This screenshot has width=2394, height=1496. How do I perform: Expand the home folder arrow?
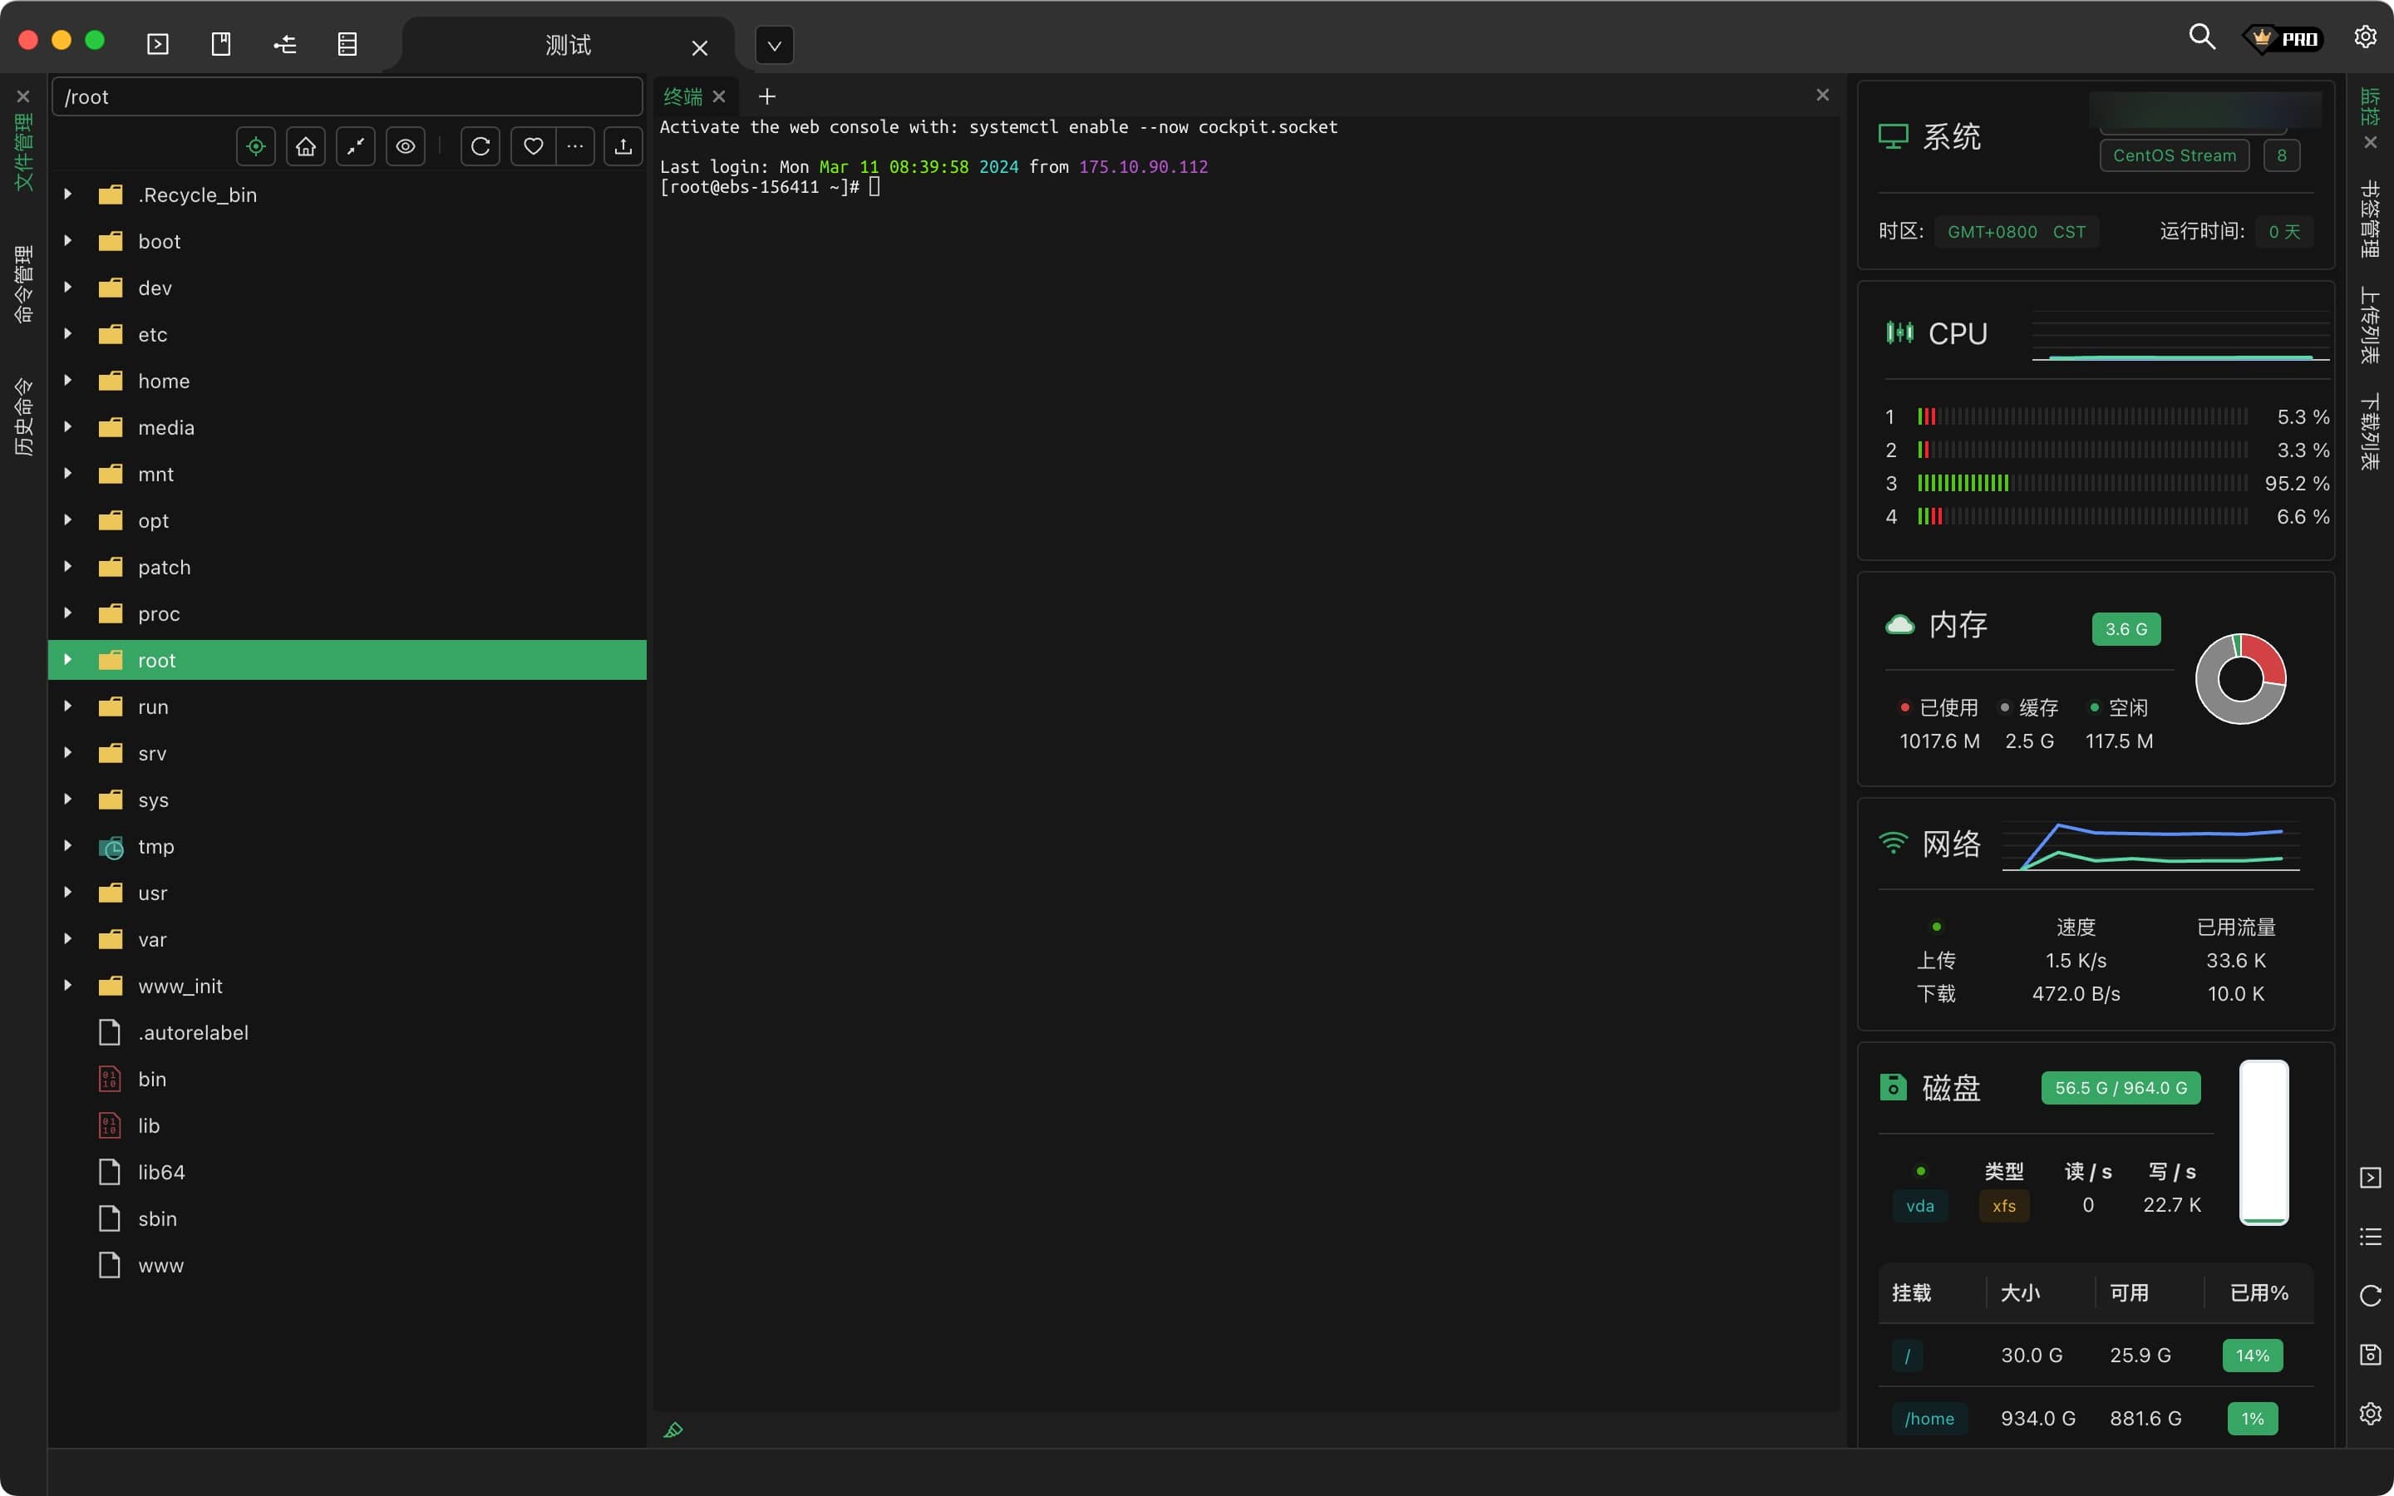68,380
